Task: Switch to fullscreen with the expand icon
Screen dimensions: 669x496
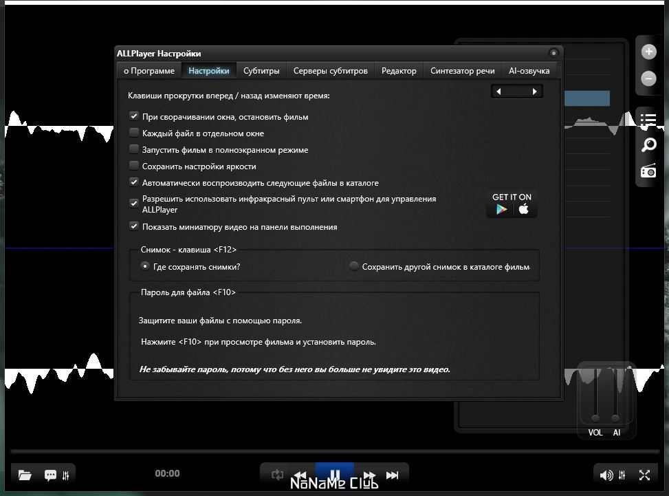Action: point(645,475)
